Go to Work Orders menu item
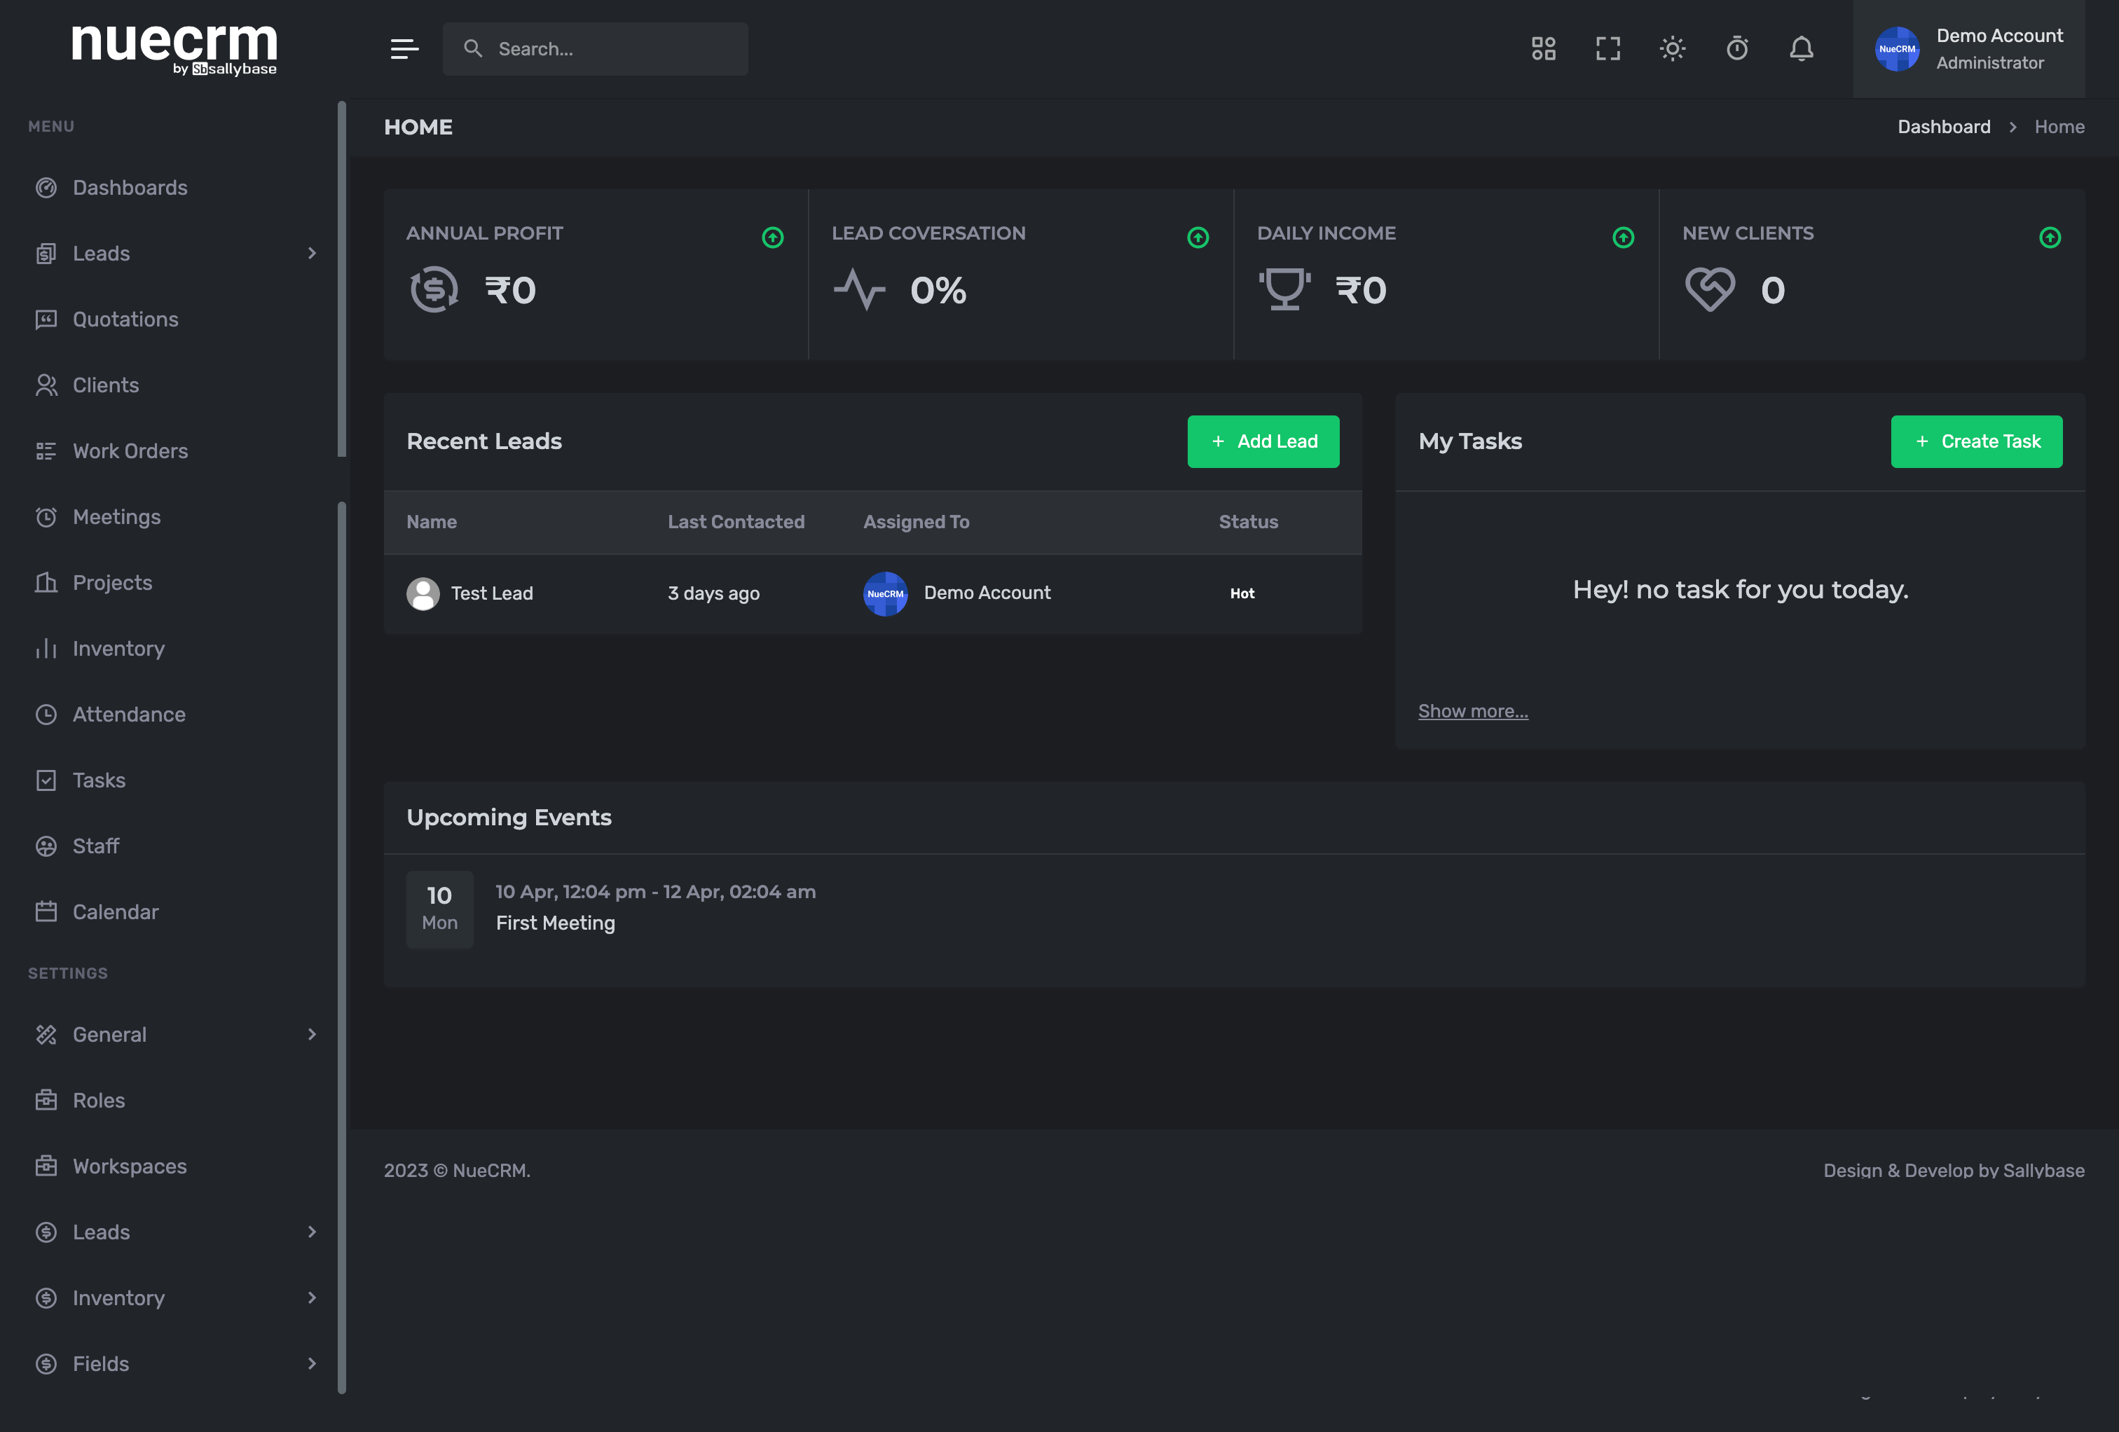The image size is (2119, 1432). (130, 451)
